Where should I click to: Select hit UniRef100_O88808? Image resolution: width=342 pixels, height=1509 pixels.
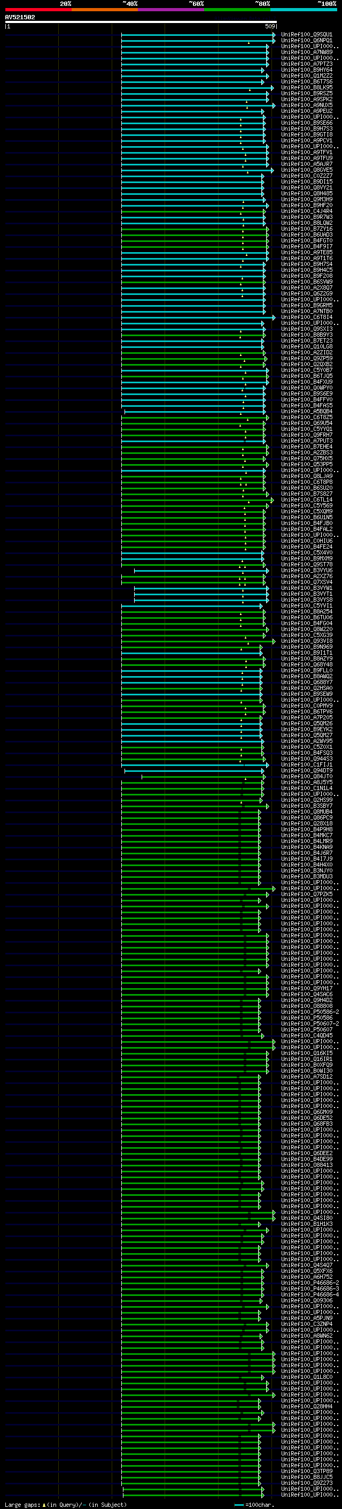[x=307, y=1006]
